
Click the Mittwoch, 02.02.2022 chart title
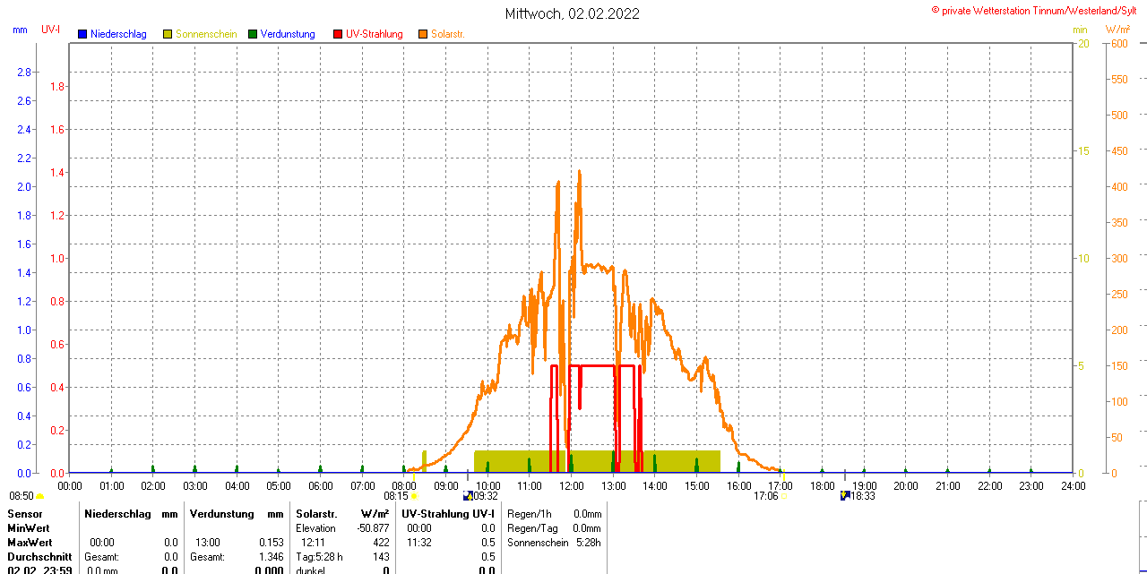click(573, 13)
